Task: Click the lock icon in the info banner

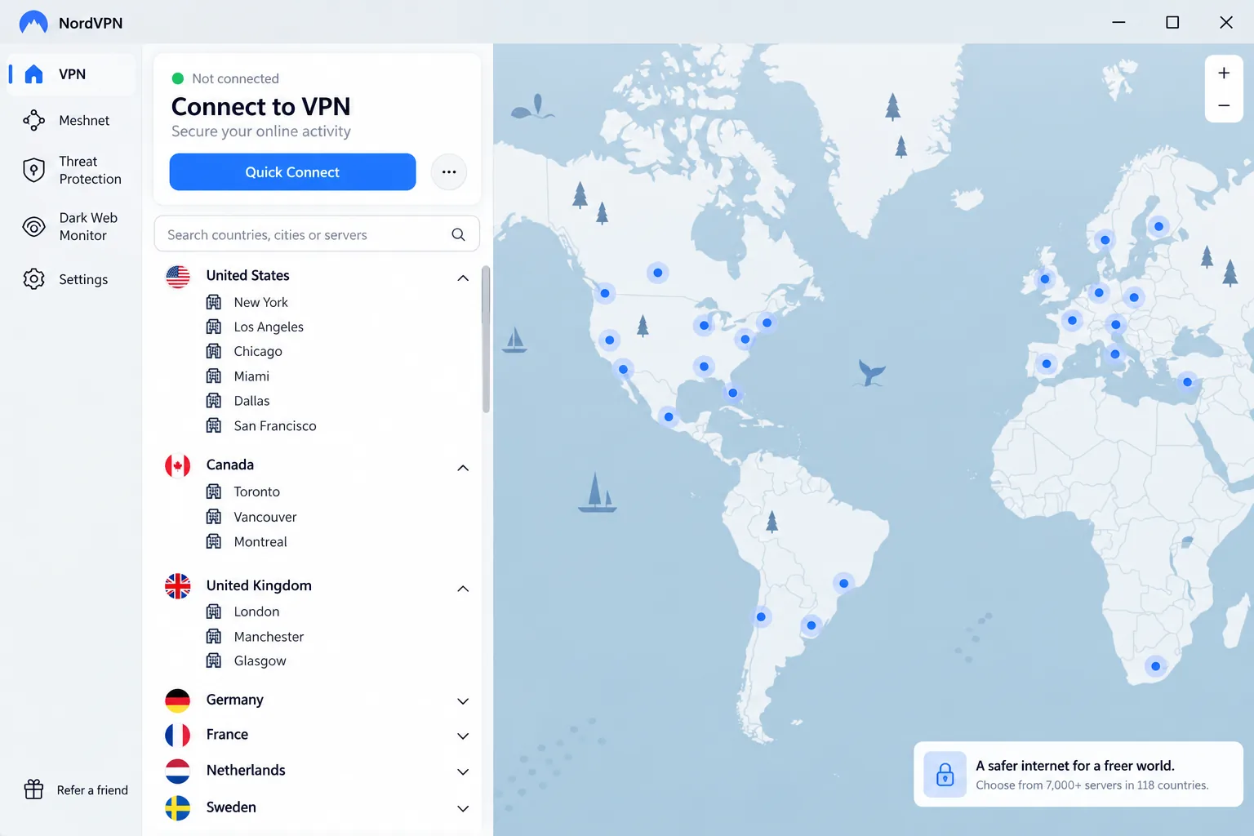Action: pos(945,774)
